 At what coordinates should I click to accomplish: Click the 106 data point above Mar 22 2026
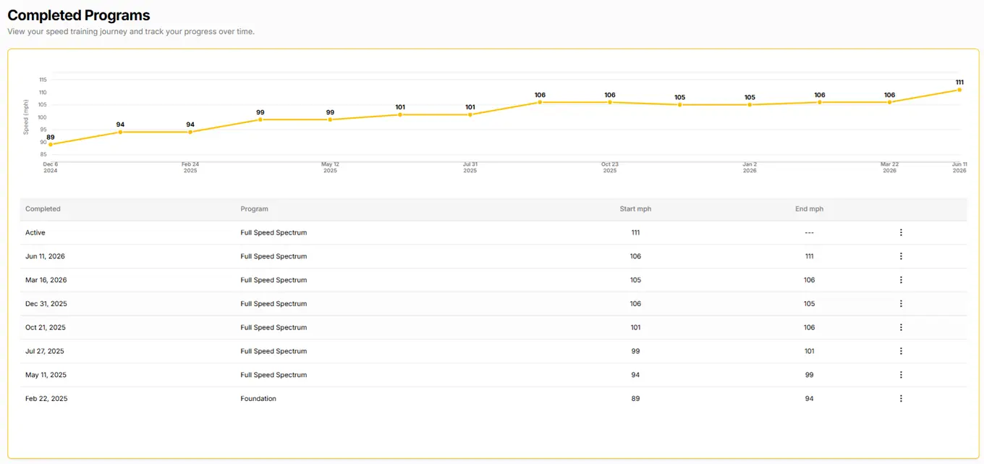point(889,102)
